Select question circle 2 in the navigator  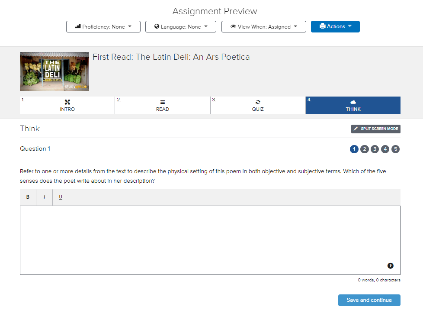click(x=364, y=149)
